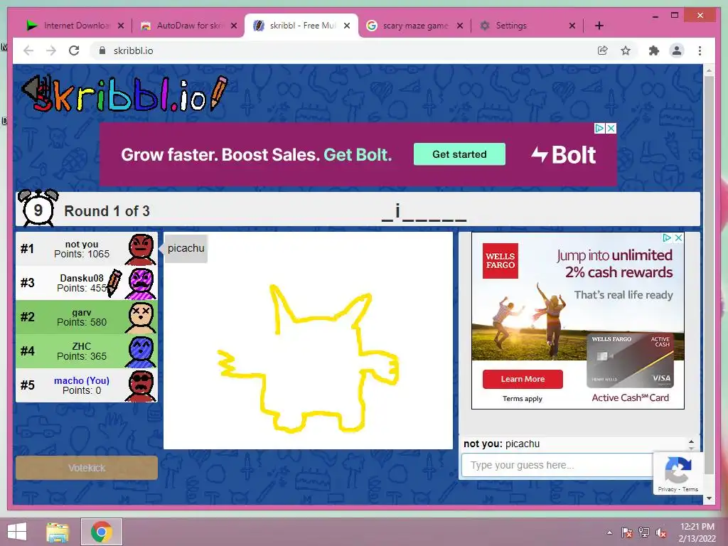728x546 pixels.
Task: Click the Votekick button
Action: [87, 468]
